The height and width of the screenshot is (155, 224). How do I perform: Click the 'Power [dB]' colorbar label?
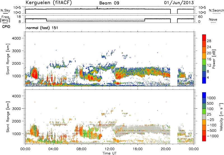(214, 59)
